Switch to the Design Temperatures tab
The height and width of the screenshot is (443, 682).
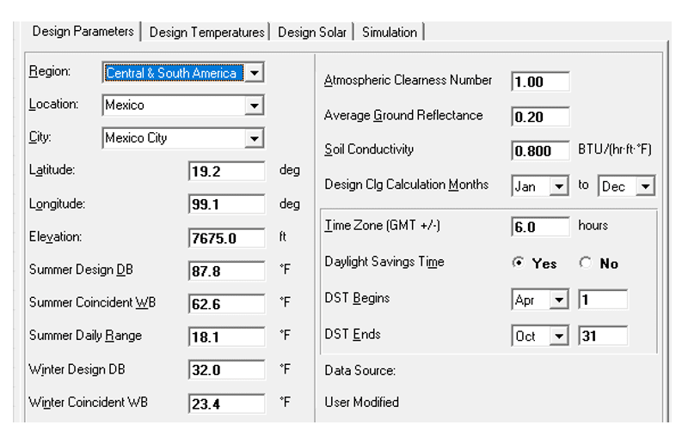click(206, 33)
